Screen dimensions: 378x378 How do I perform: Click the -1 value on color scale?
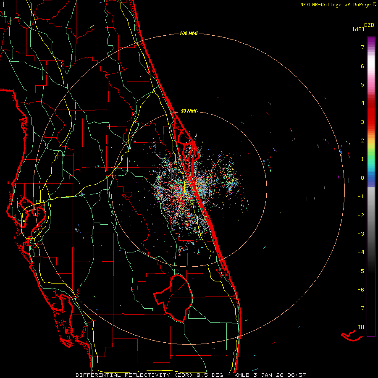coord(361,197)
